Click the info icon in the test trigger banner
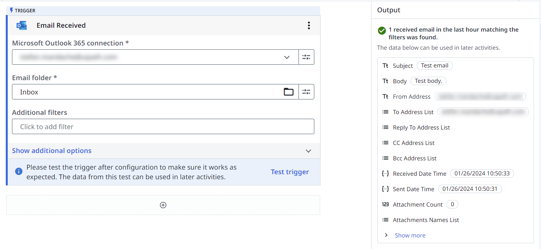 (19, 172)
